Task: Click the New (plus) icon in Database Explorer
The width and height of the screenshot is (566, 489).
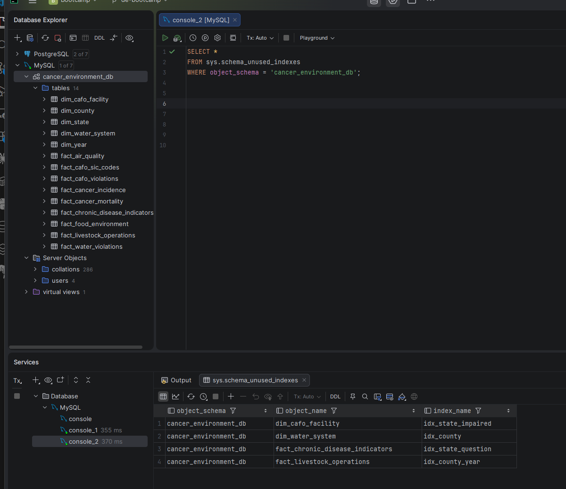Action: coord(17,38)
